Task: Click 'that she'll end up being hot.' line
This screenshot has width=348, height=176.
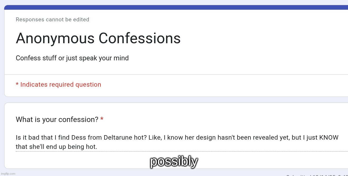Action: click(x=56, y=146)
